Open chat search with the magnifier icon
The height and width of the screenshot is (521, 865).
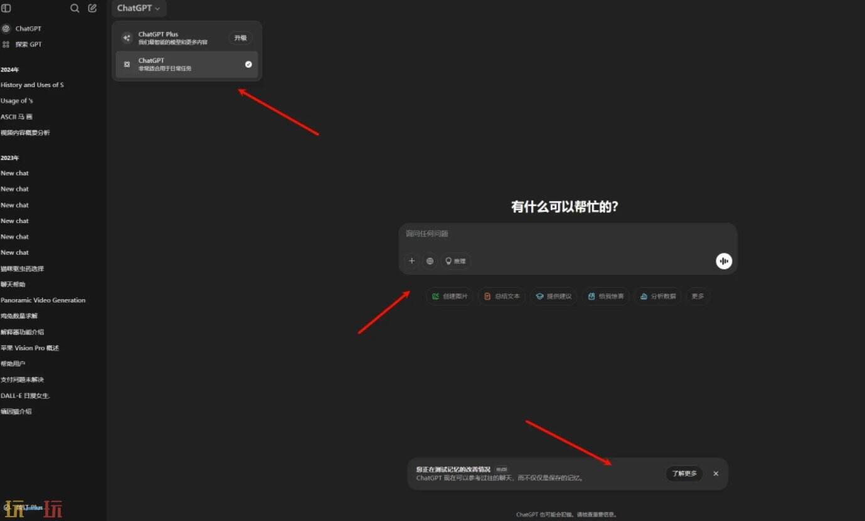point(75,8)
